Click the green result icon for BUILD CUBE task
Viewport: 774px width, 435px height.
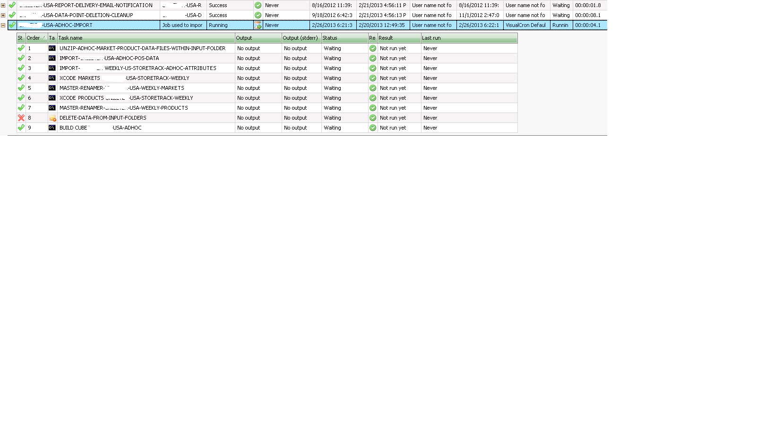pos(373,128)
